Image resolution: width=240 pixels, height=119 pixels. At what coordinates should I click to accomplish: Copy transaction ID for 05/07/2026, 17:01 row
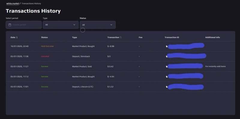click(x=167, y=87)
